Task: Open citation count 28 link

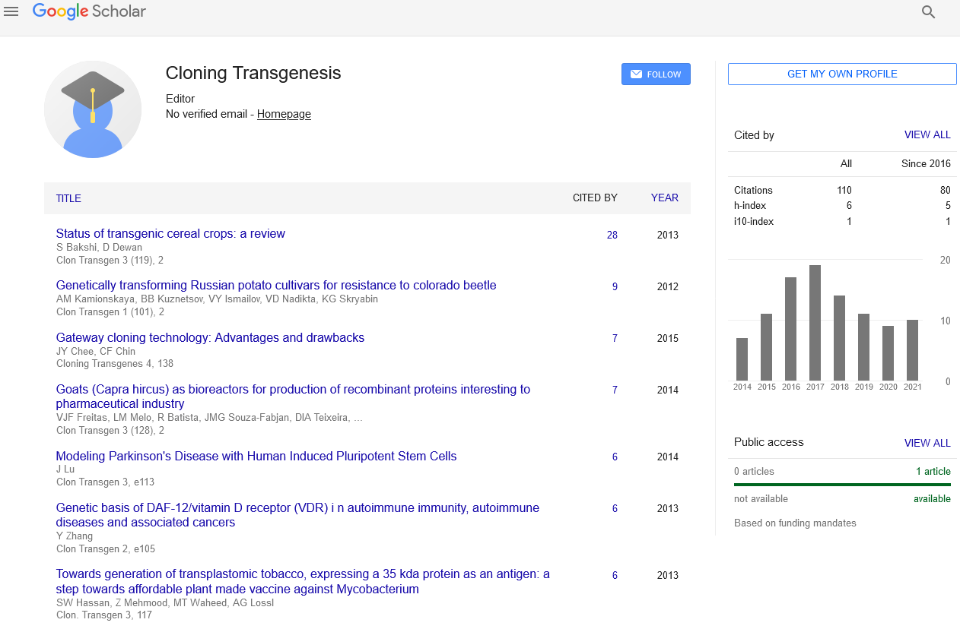Action: tap(612, 235)
